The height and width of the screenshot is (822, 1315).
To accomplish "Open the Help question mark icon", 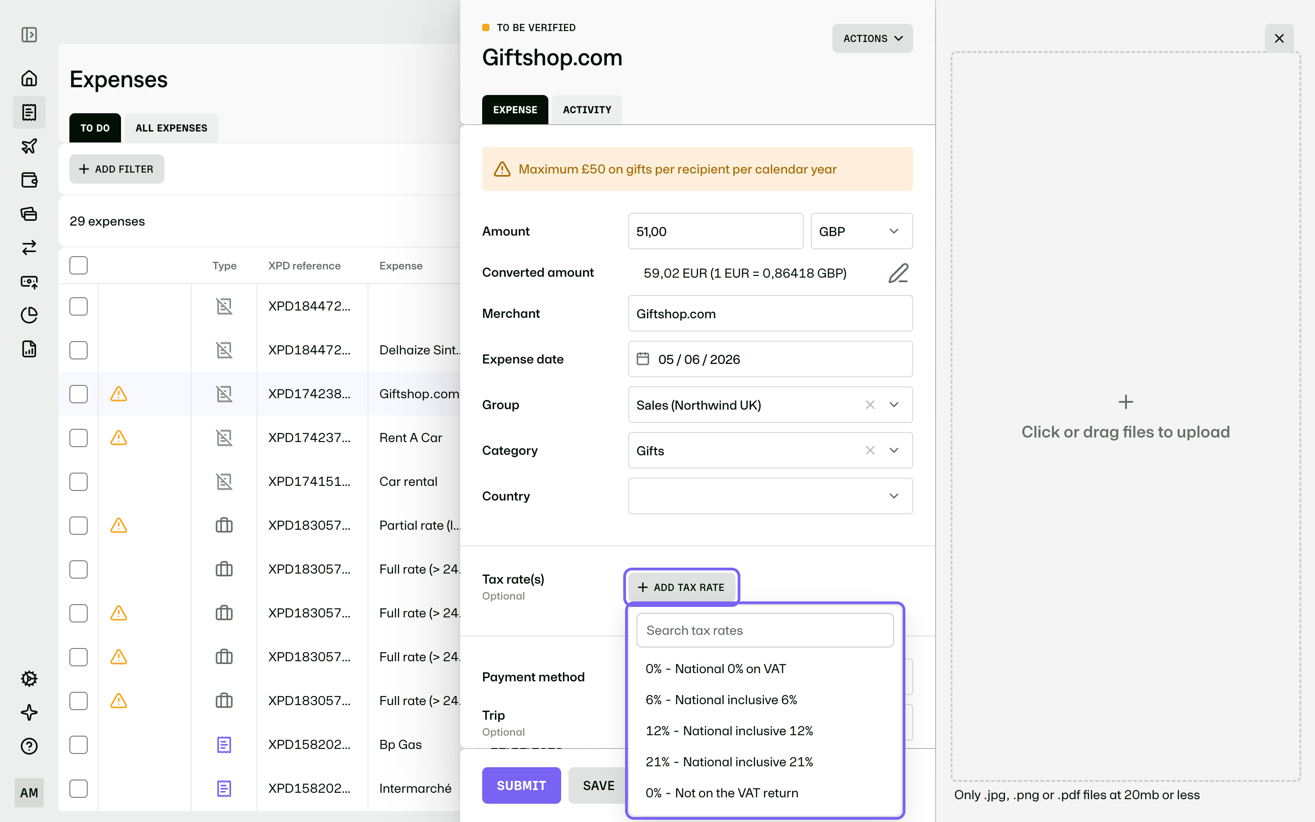I will (29, 746).
